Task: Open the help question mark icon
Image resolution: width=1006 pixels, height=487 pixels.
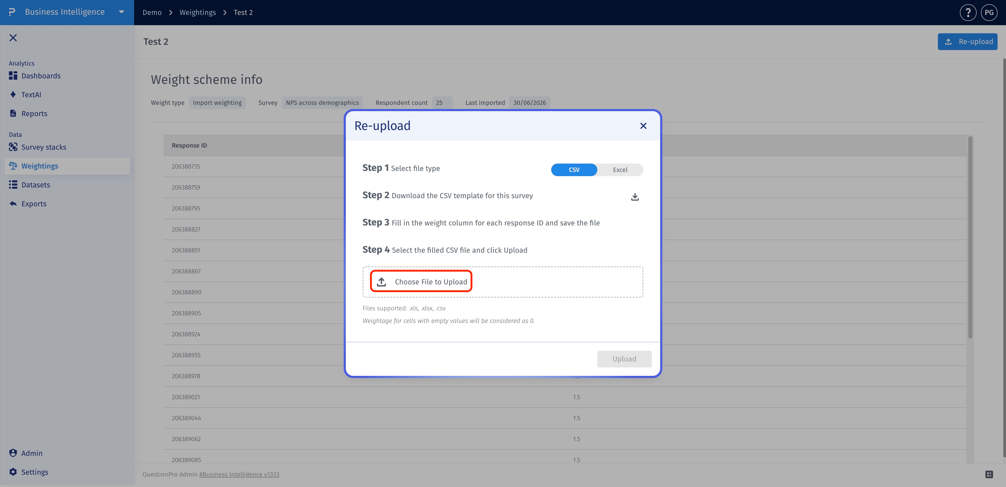Action: (968, 13)
